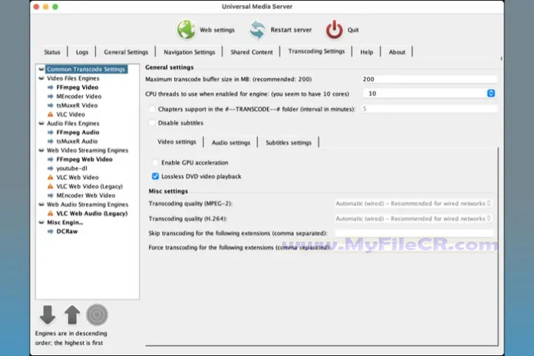This screenshot has height=356, width=534.
Task: Open Web settings globe icon
Action: click(186, 30)
